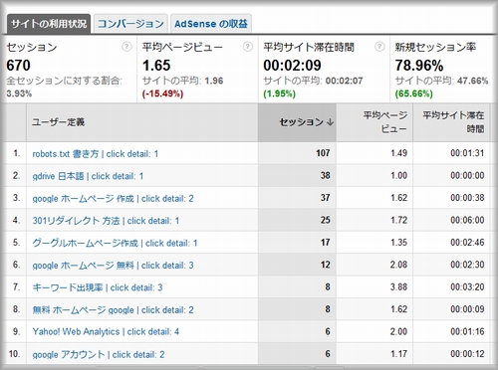Viewport: 498px width, 370px height.
Task: Open gdrive 日本語 link
Action: [88, 176]
